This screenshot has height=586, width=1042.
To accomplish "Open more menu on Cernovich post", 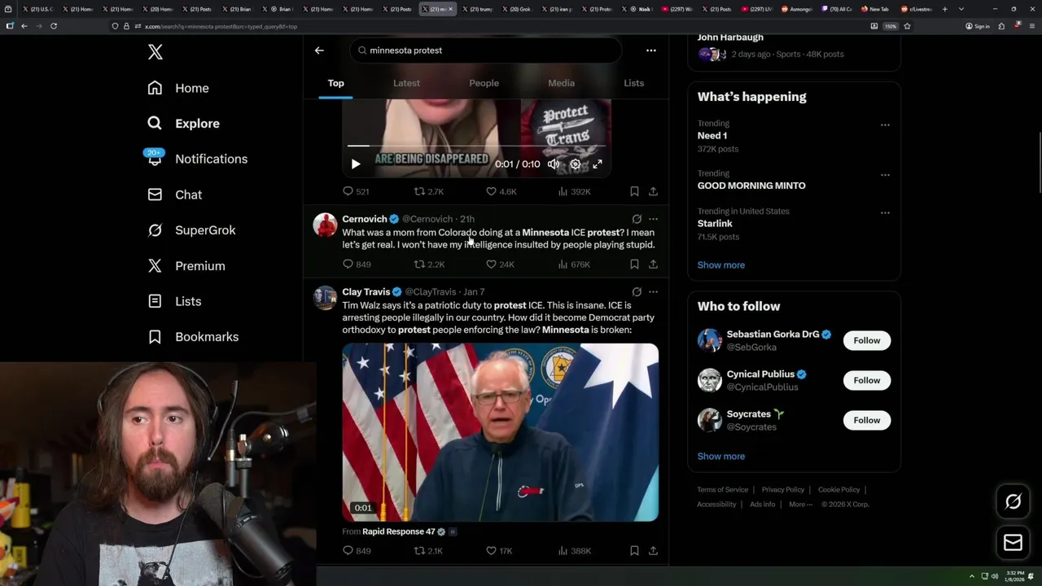I will 653,219.
